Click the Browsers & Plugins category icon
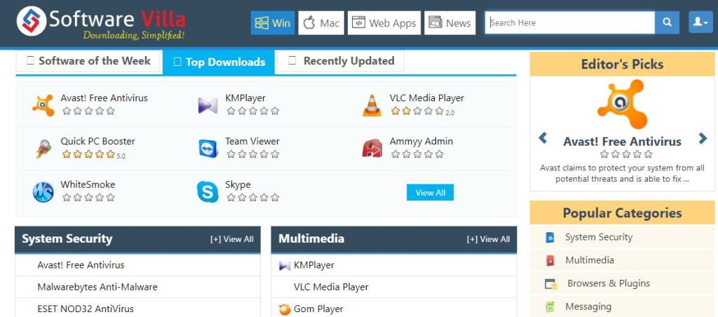The width and height of the screenshot is (718, 317). coord(551,284)
